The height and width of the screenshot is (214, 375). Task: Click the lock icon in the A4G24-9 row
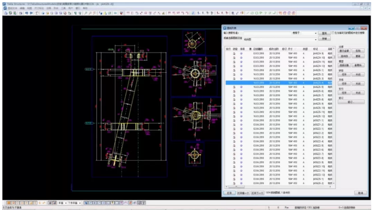coord(234,54)
